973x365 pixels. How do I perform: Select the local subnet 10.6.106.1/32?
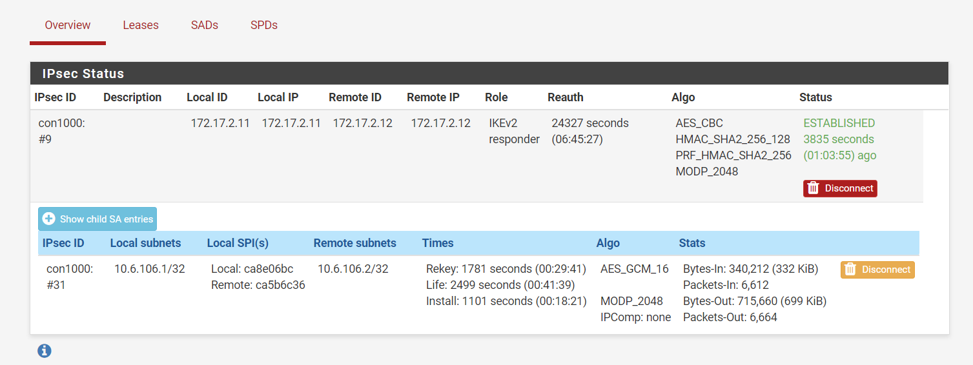click(150, 269)
